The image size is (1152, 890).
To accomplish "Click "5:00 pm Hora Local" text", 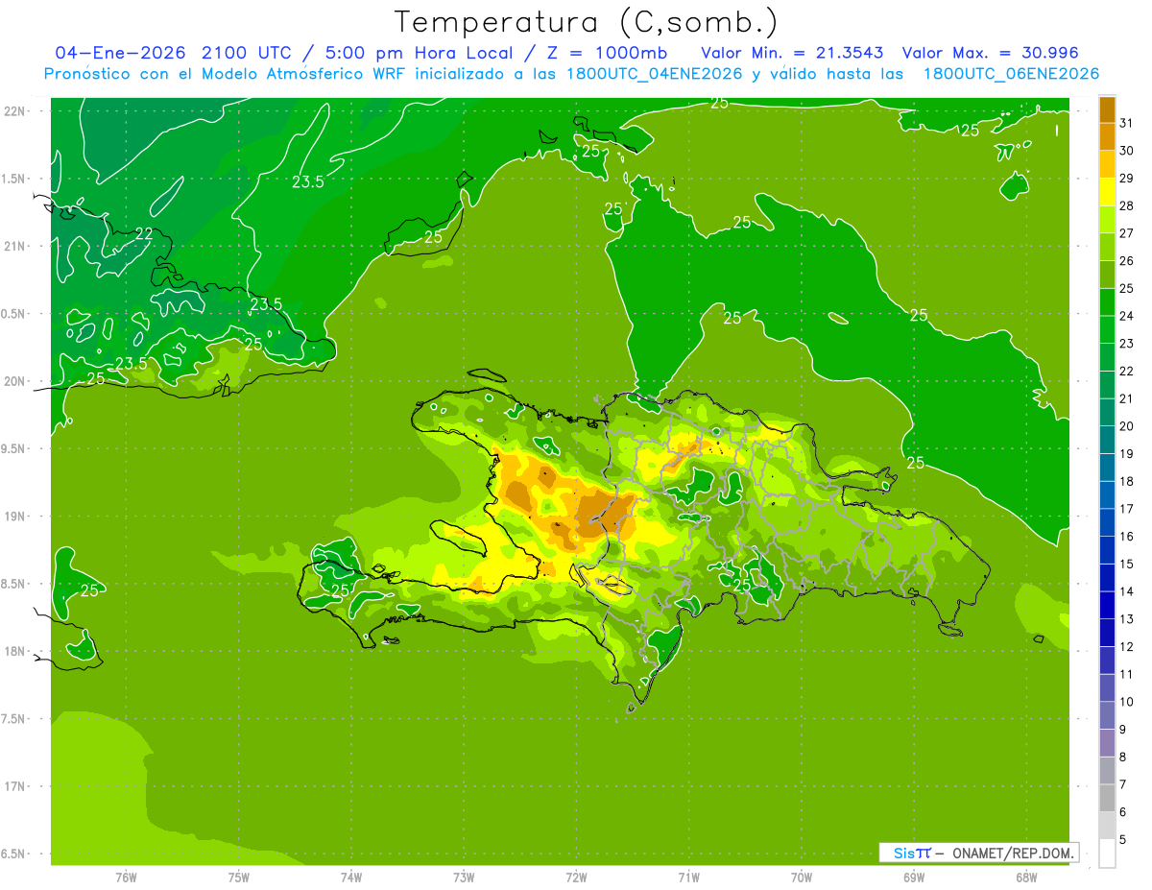I will point(420,53).
